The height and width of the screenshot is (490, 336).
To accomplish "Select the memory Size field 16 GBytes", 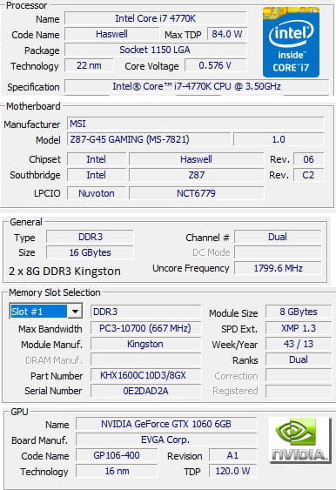I will 90,252.
